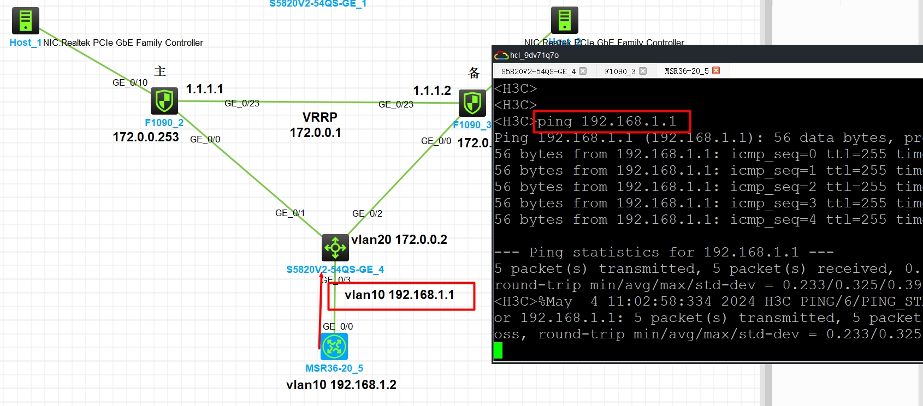Click the F1090_2 firewall device icon
Viewport: 923px width, 406px height.
pyautogui.click(x=164, y=101)
